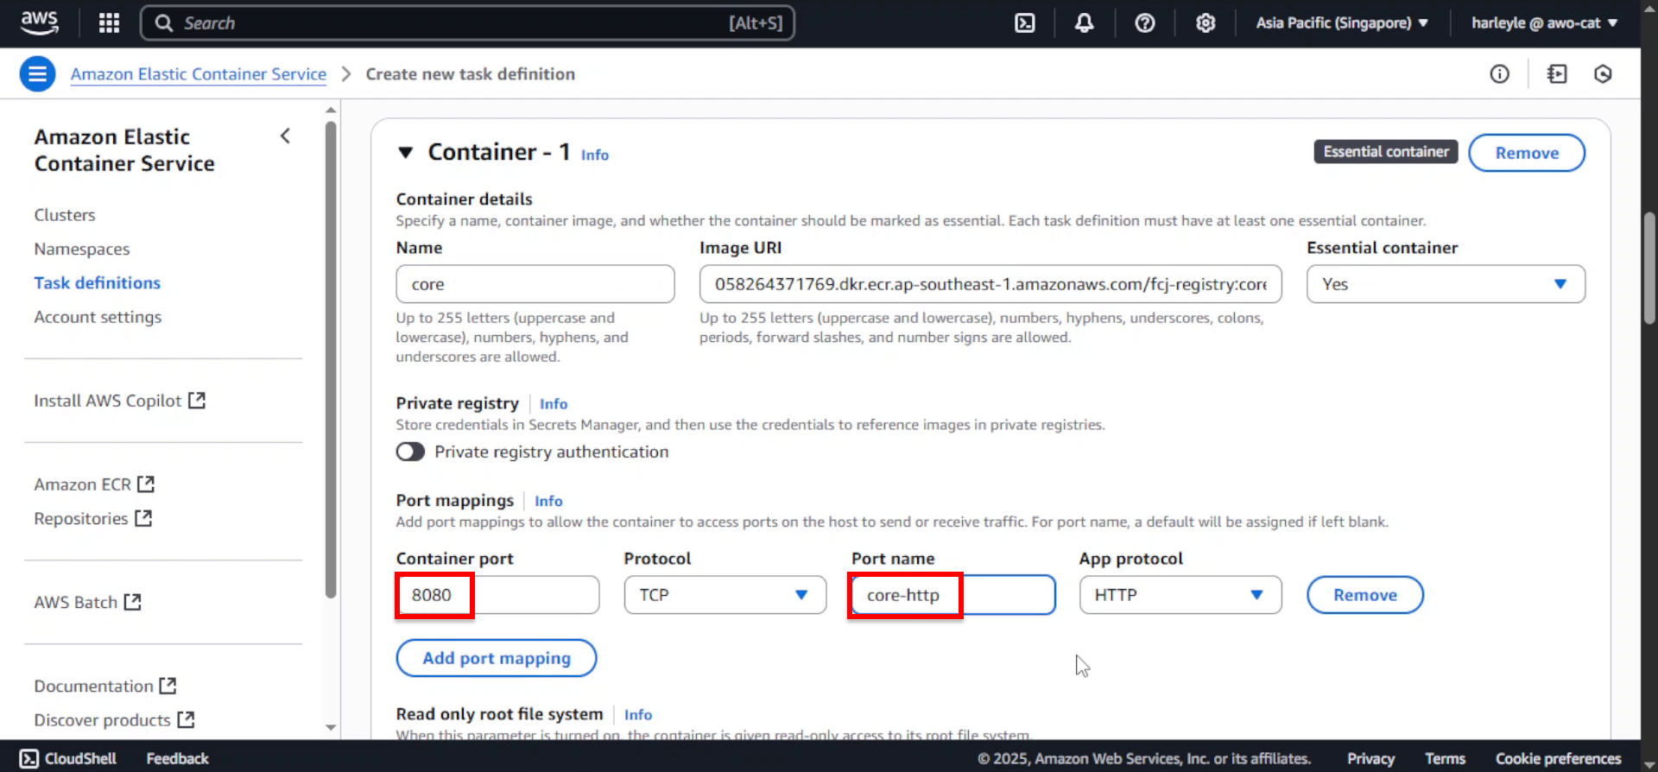Click external link icon beside AWS Batch
The image size is (1658, 772).
[x=132, y=602]
